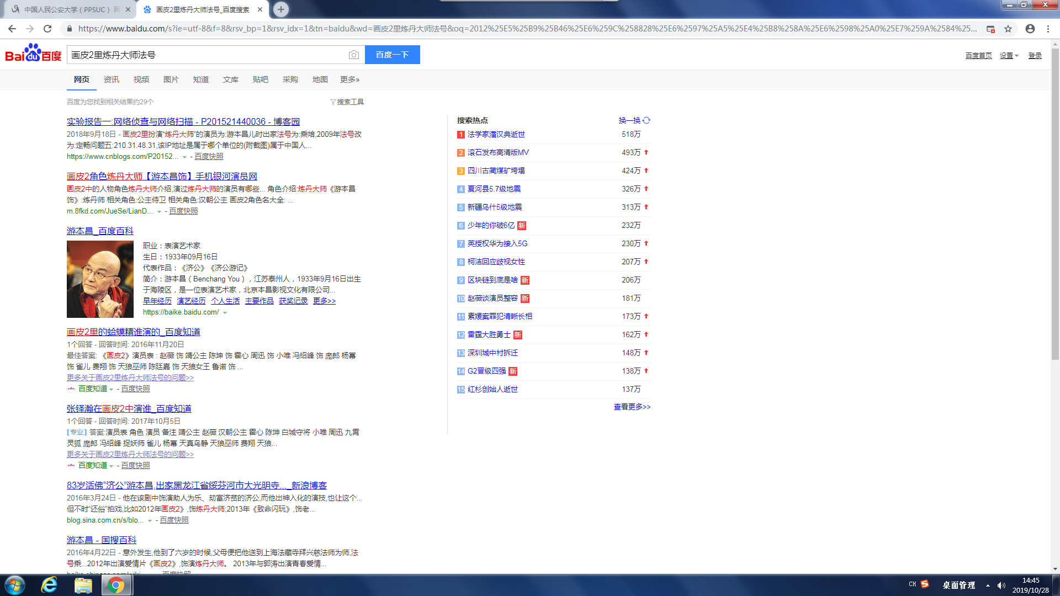The height and width of the screenshot is (596, 1060).
Task: Bookmark this page with star icon
Action: point(1008,29)
